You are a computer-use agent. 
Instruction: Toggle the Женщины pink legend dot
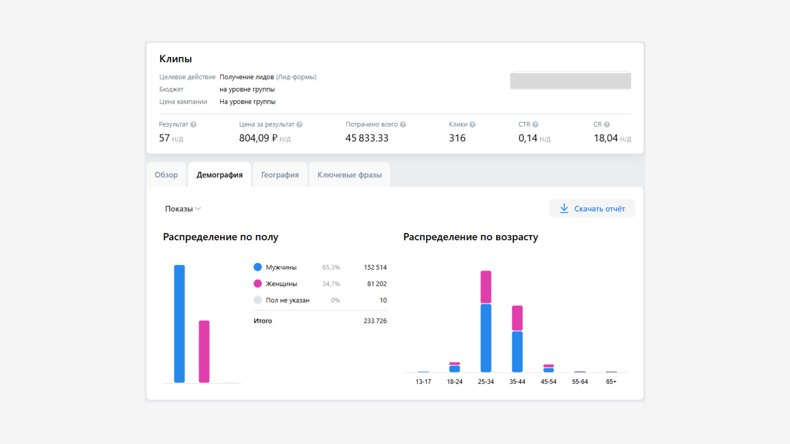[258, 284]
